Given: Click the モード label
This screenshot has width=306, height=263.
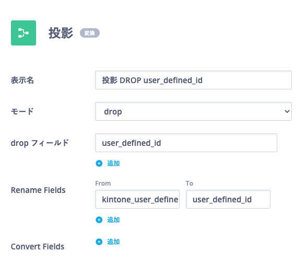Looking at the screenshot, I should coord(22,111).
